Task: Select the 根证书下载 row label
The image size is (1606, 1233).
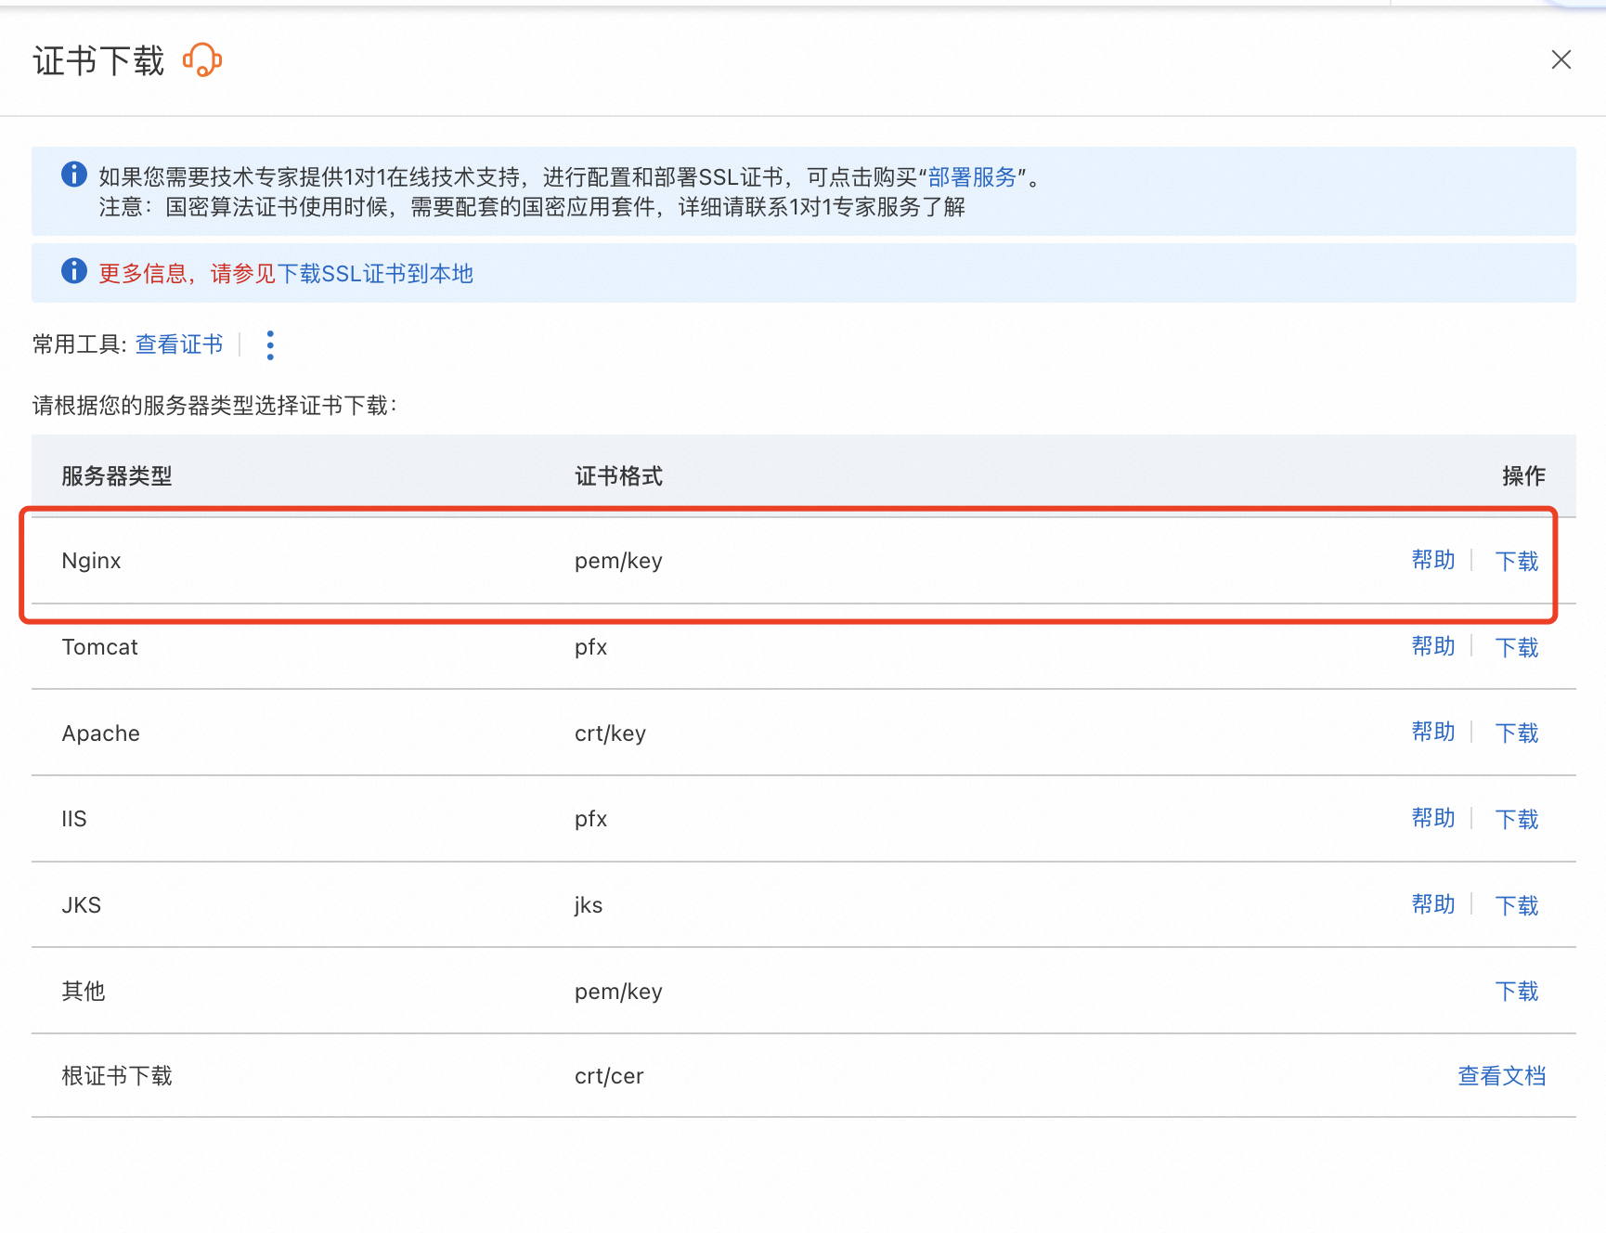Action: click(117, 1076)
